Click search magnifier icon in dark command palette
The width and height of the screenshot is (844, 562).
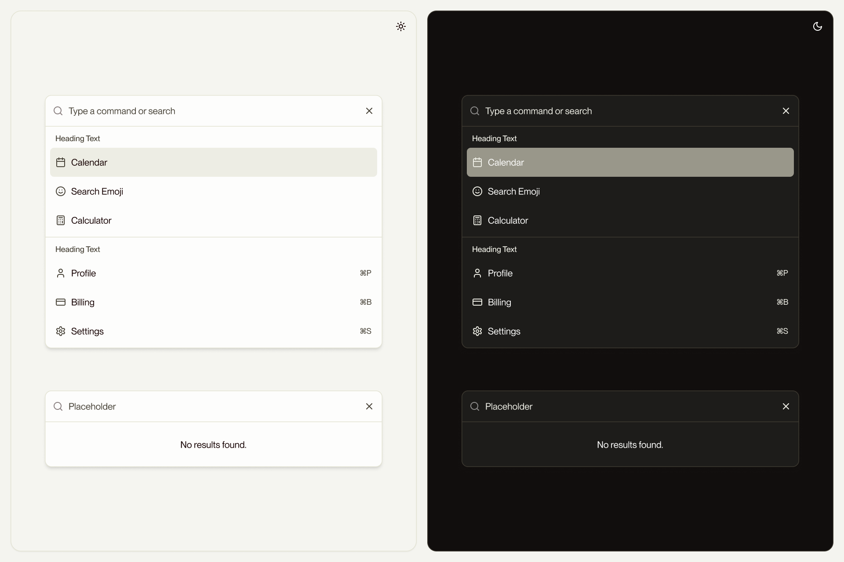coord(475,111)
